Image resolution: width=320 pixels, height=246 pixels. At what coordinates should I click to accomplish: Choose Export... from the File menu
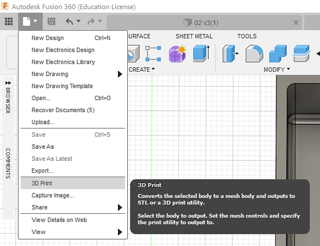(x=73, y=171)
